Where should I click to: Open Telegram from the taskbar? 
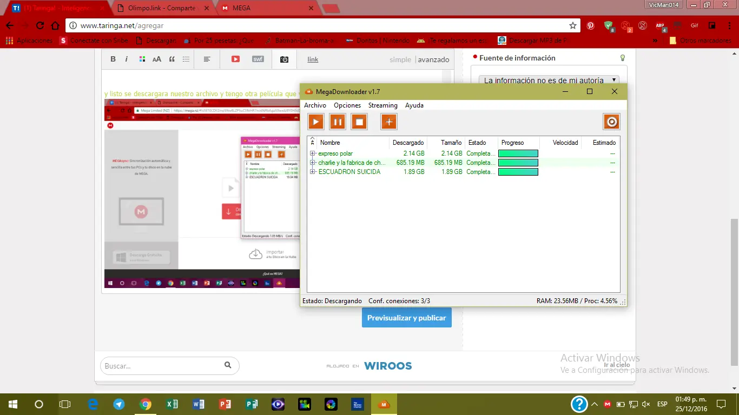tap(119, 404)
